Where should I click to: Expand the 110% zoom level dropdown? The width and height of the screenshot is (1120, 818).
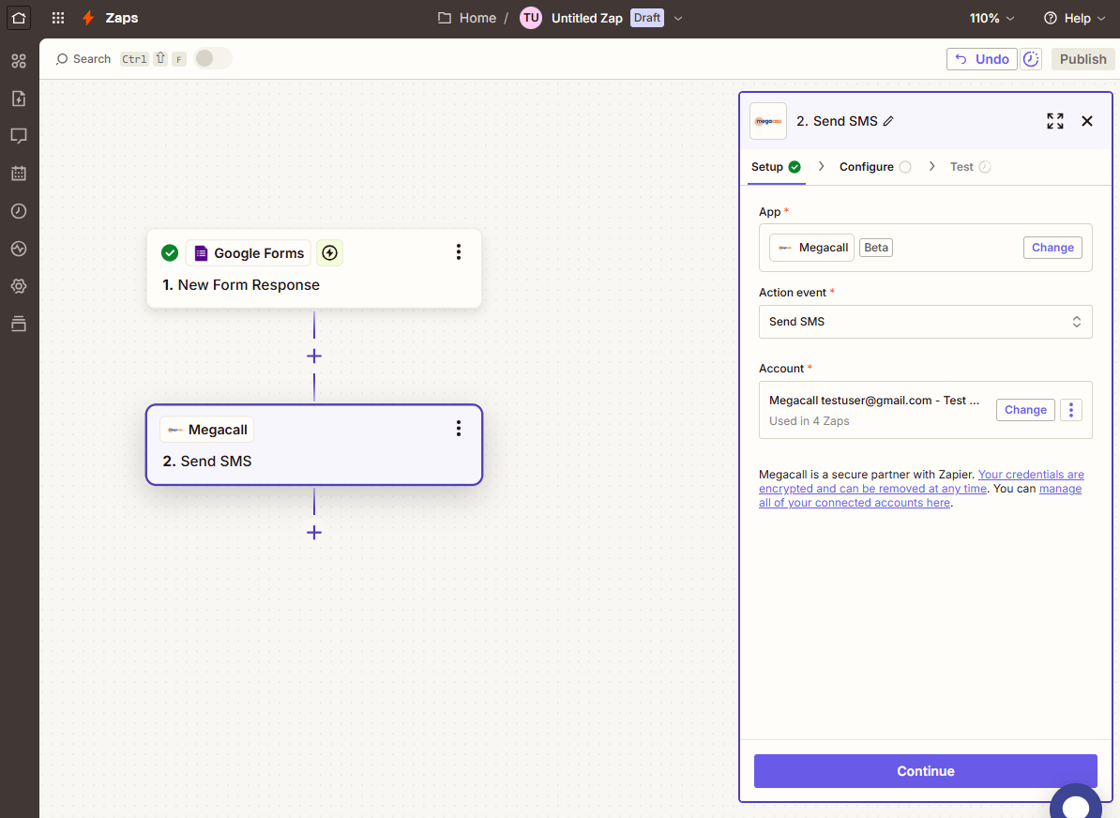click(x=991, y=18)
